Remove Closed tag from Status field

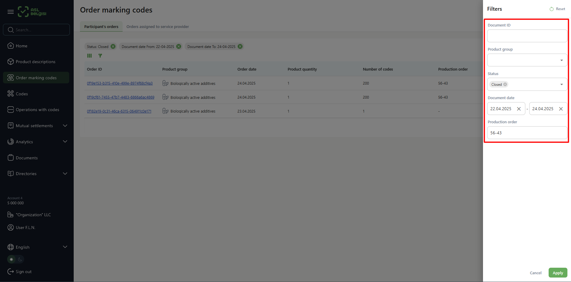(x=505, y=85)
